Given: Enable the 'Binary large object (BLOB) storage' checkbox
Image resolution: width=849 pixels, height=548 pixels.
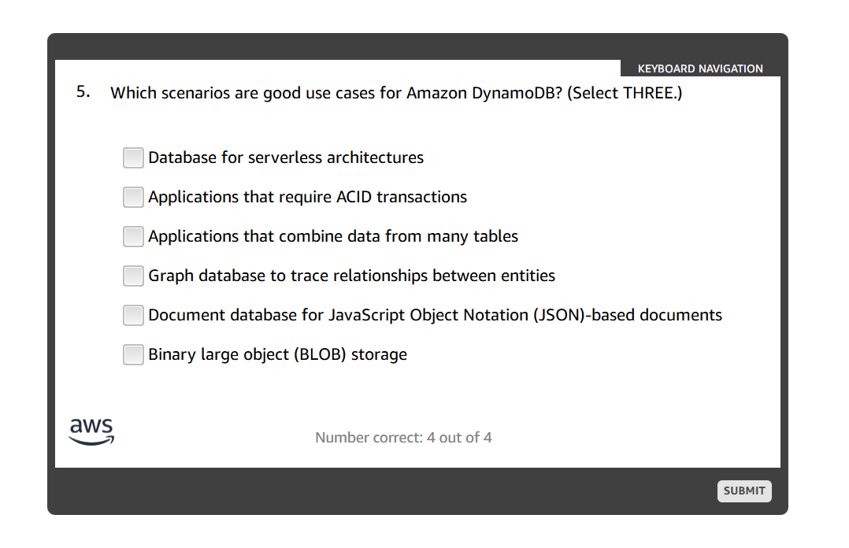Looking at the screenshot, I should click(x=132, y=354).
